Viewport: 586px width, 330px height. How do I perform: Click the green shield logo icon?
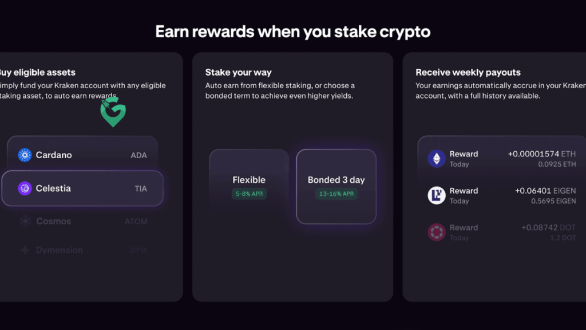tap(113, 111)
